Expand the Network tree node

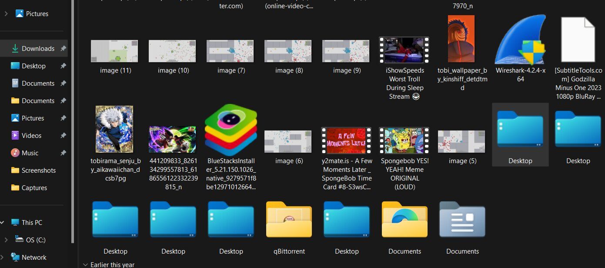pos(2,258)
